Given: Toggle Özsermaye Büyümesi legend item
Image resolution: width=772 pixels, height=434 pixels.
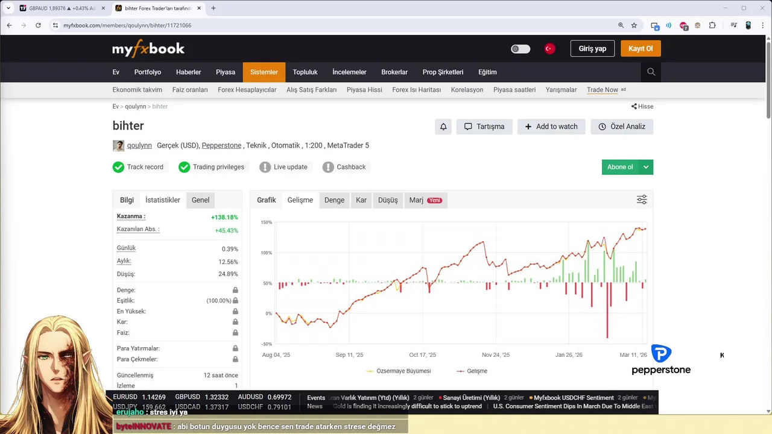Looking at the screenshot, I should point(399,371).
